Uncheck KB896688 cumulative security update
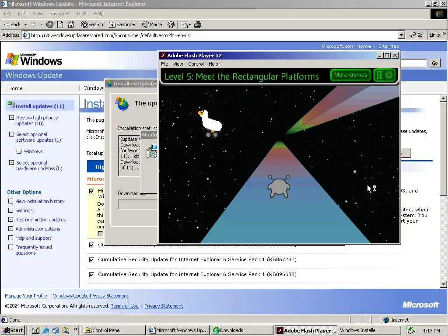448x336 pixels. 91,275
